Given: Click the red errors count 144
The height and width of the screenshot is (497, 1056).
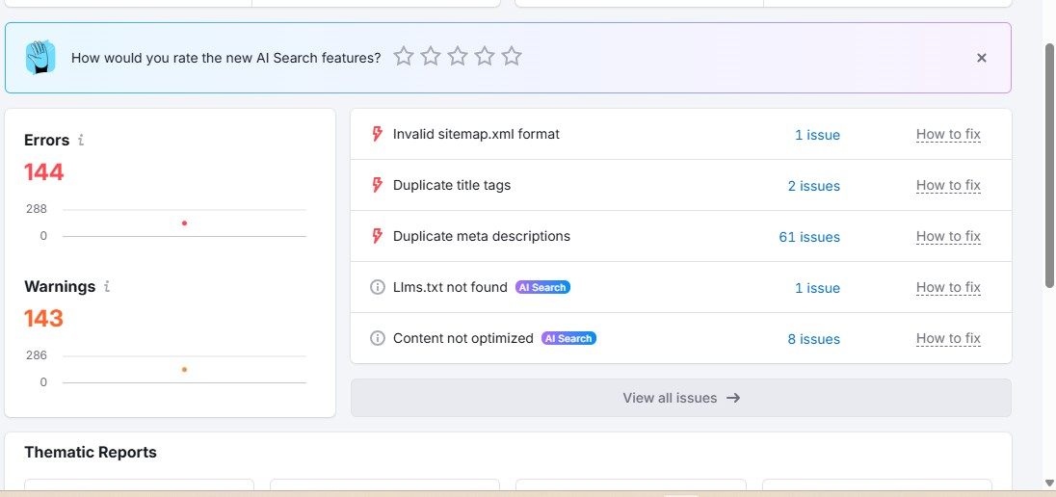Looking at the screenshot, I should (44, 172).
